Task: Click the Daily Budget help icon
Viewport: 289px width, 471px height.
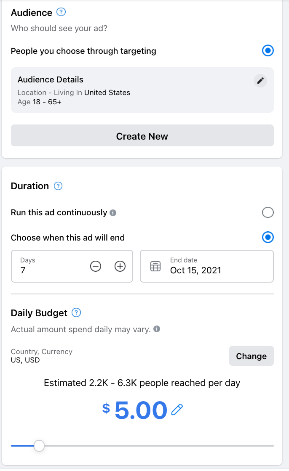Action: (x=76, y=313)
